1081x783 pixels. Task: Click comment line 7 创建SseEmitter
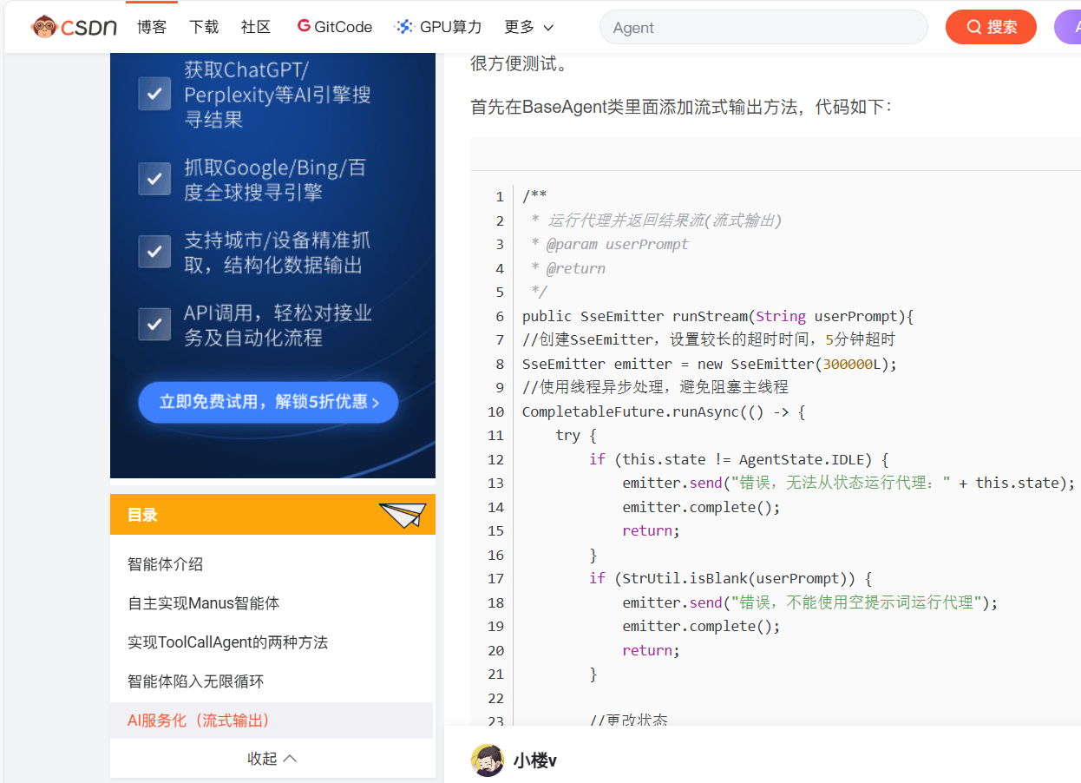[709, 339]
